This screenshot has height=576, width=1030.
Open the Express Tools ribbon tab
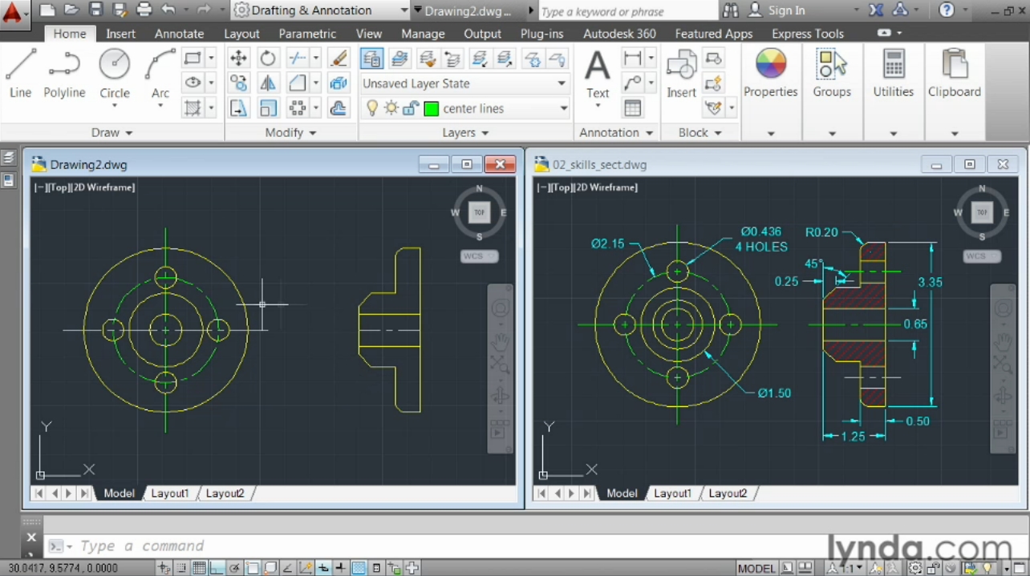pyautogui.click(x=808, y=34)
